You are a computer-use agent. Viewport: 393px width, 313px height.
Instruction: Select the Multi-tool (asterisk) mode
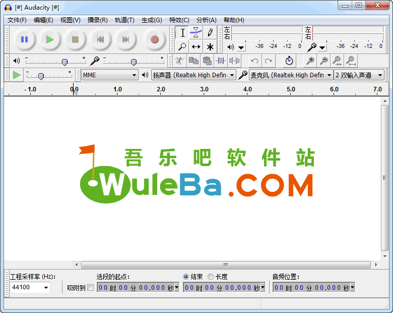(x=210, y=46)
